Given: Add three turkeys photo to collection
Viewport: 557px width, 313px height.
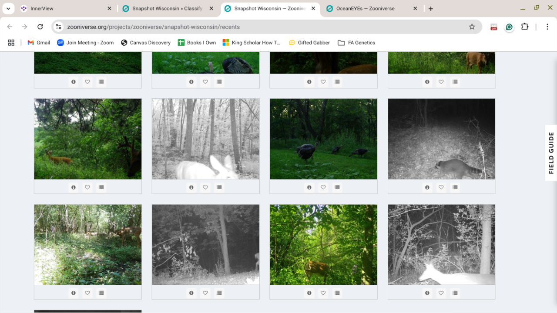Looking at the screenshot, I should 337,187.
